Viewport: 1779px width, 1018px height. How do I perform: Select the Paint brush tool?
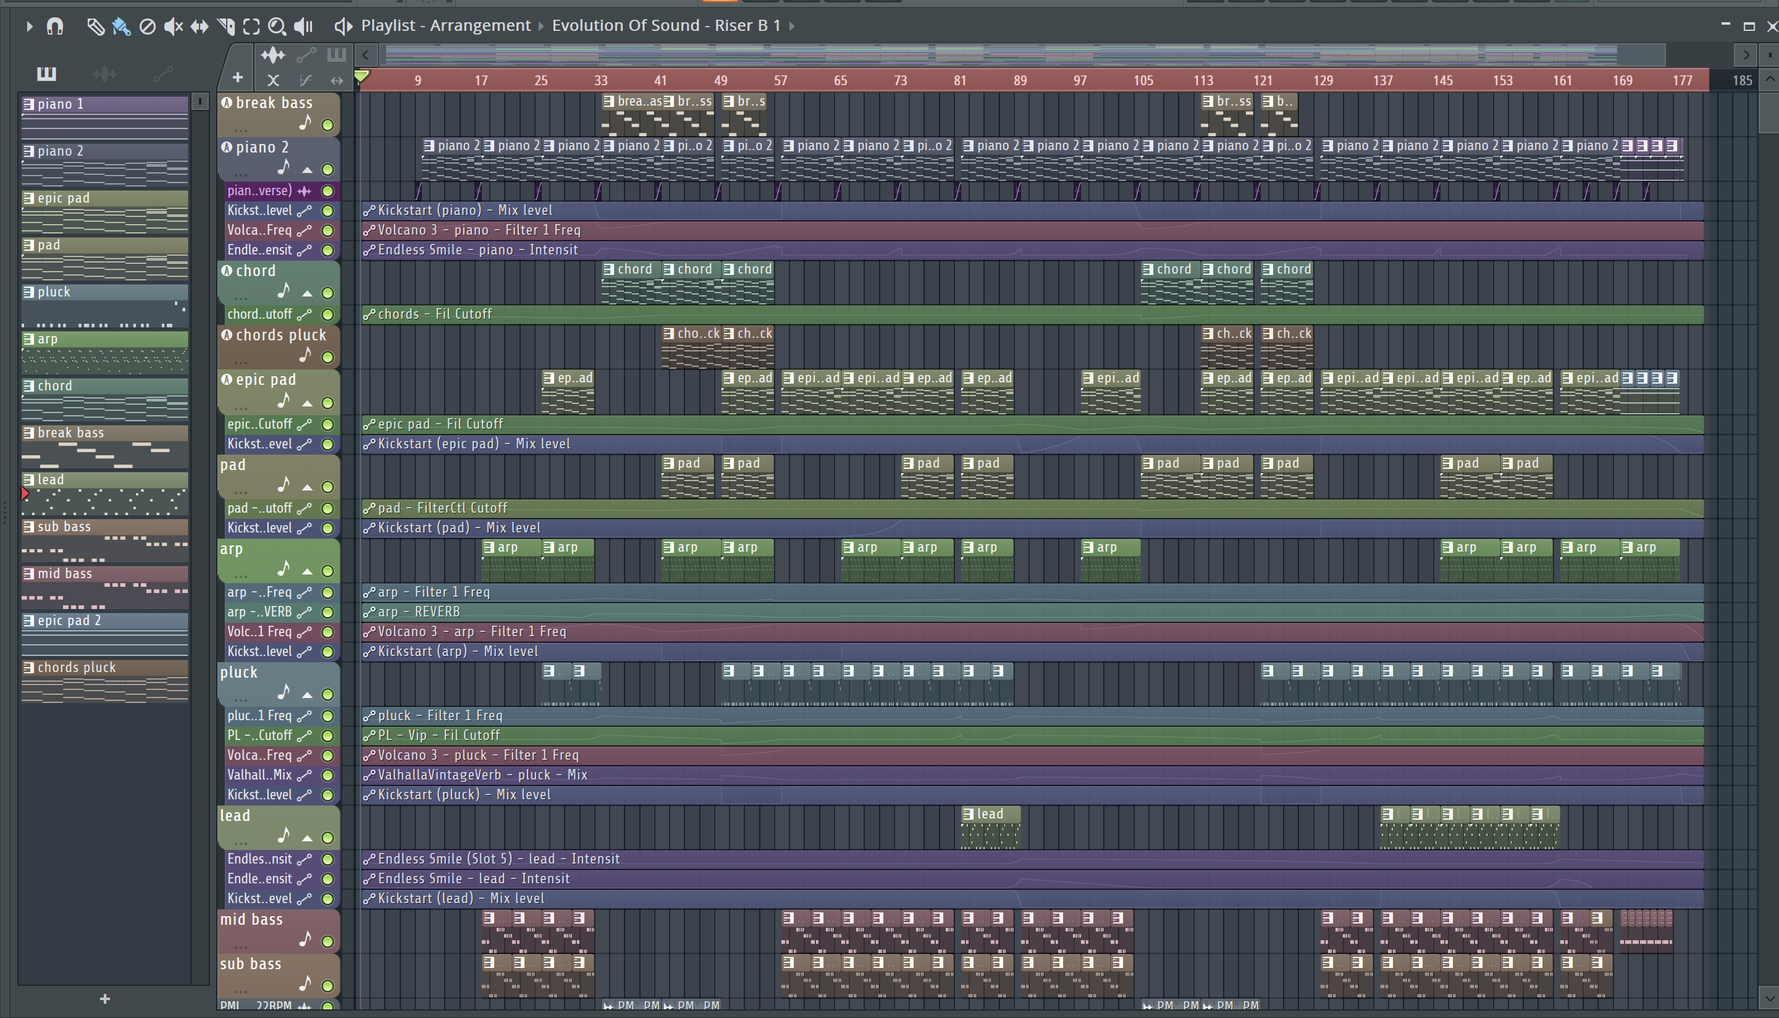[x=121, y=27]
